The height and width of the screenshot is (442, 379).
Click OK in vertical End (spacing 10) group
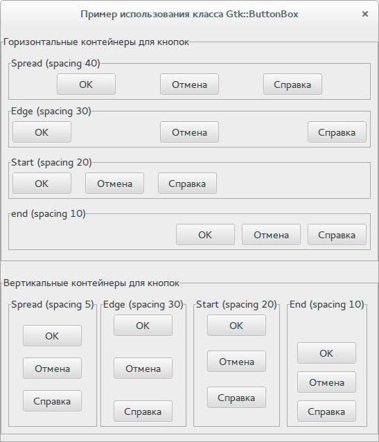pyautogui.click(x=326, y=353)
